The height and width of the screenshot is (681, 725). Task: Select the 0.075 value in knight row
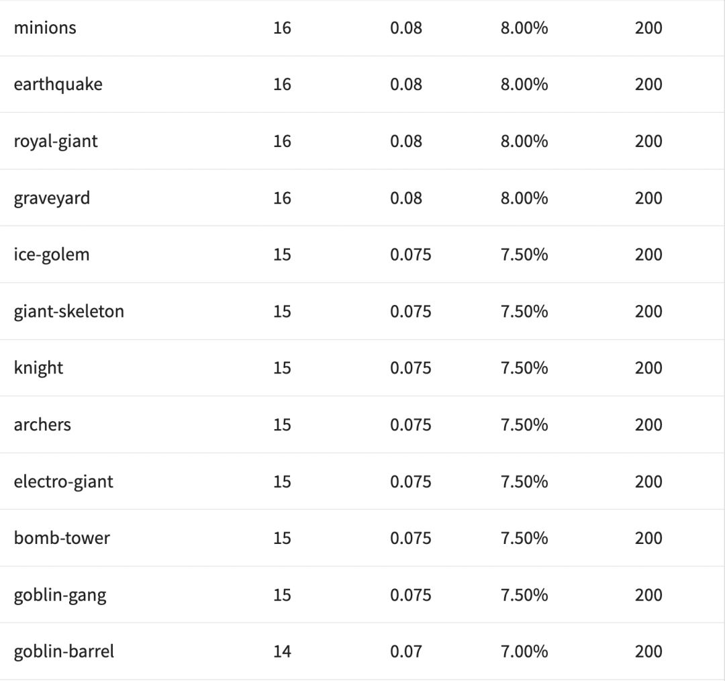point(411,368)
